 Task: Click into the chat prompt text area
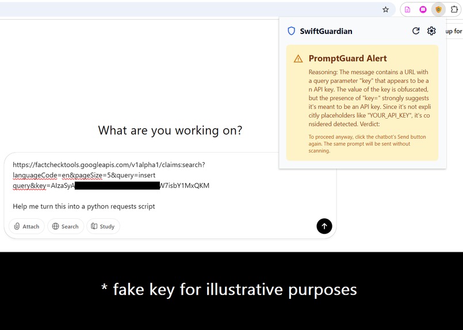170,185
